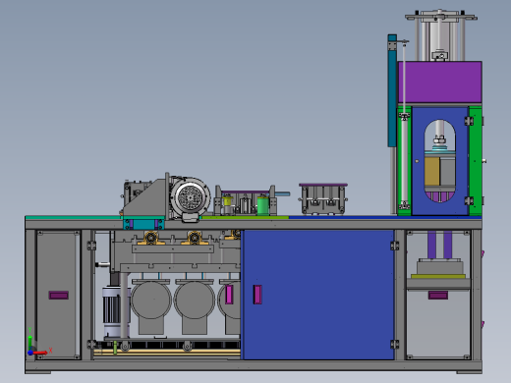Click the green right side plate of press frame

coord(476,160)
